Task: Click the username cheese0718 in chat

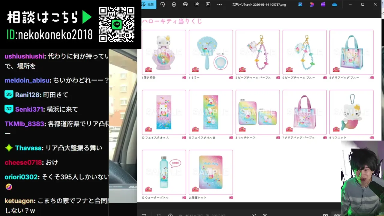Action: [x=23, y=163]
